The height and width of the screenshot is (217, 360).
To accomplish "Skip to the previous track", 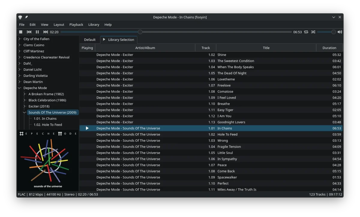I will pyautogui.click(x=29, y=32).
